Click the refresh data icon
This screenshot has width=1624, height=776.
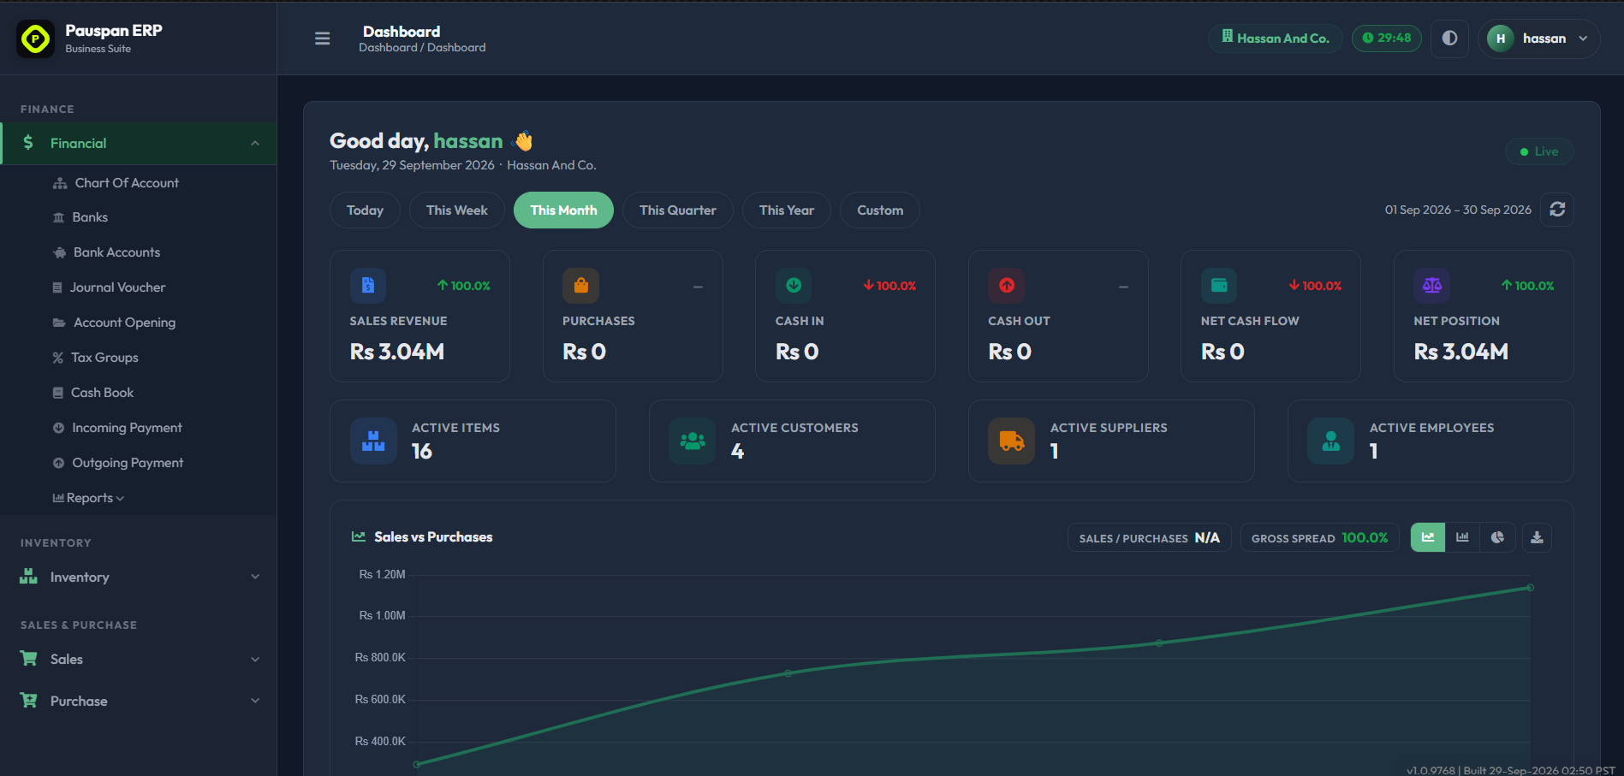click(x=1557, y=210)
